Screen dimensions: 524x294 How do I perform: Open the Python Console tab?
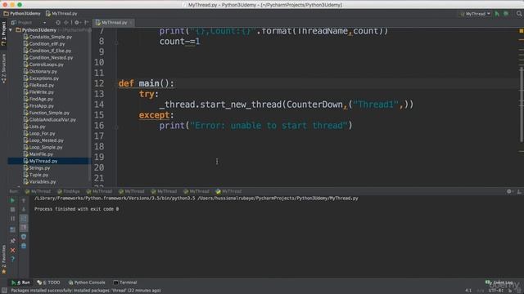pyautogui.click(x=87, y=283)
